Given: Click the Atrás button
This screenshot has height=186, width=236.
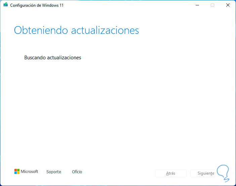Looking at the screenshot, I should coord(171,173).
